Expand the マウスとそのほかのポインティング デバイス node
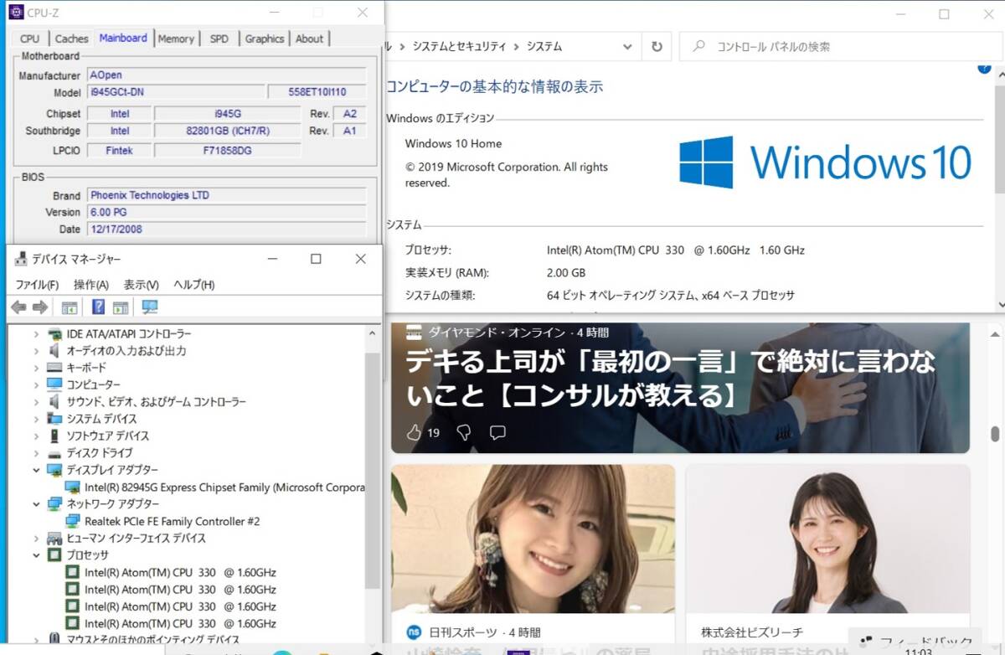 [x=36, y=640]
